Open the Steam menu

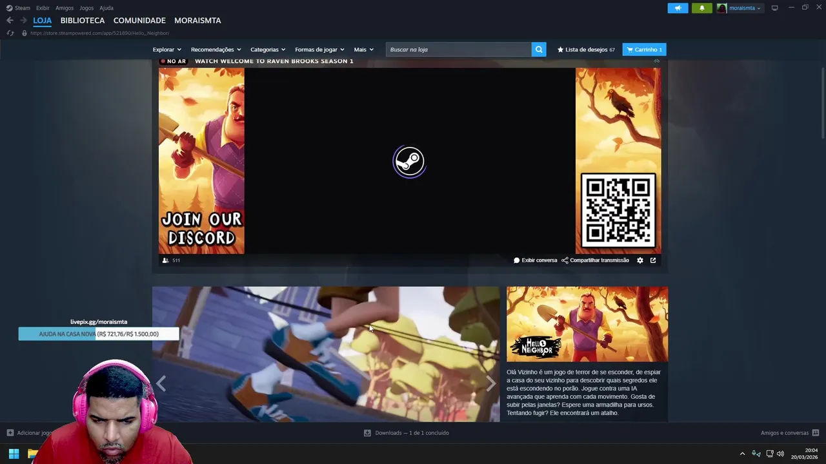click(x=18, y=8)
